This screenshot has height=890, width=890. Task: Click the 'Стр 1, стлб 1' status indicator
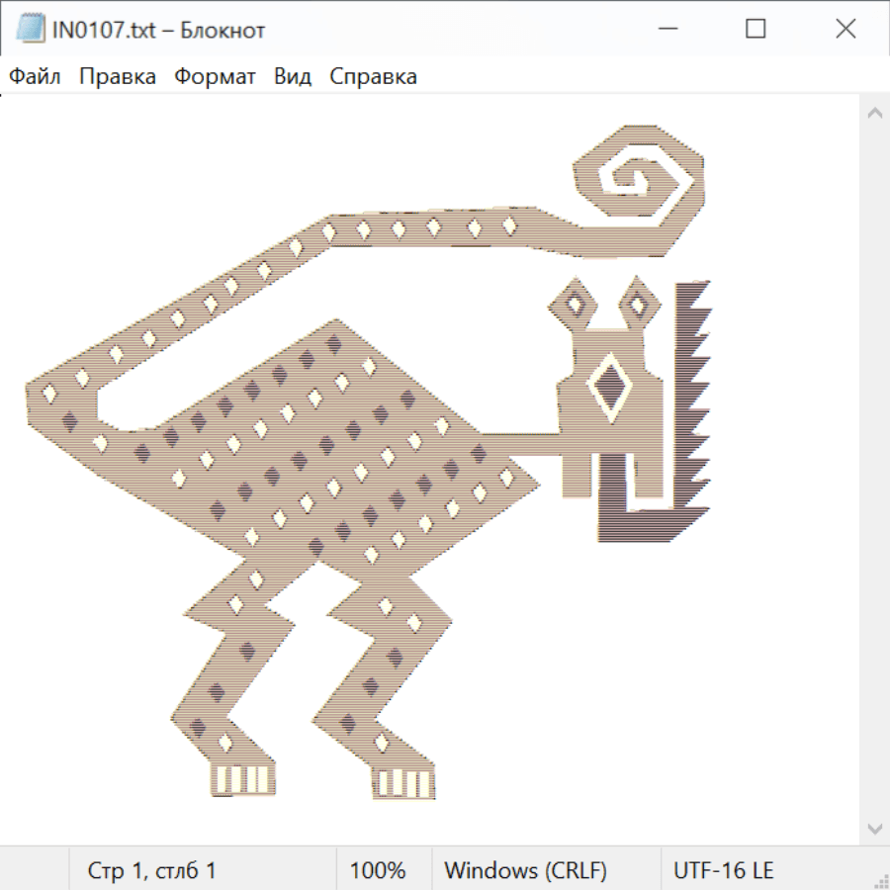151,871
